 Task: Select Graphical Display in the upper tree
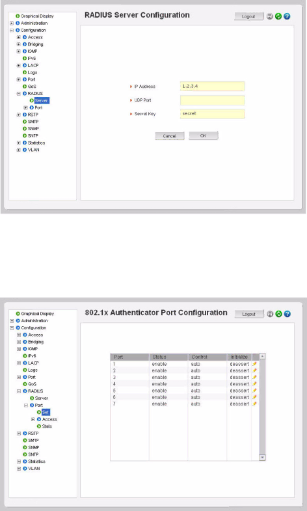click(37, 16)
